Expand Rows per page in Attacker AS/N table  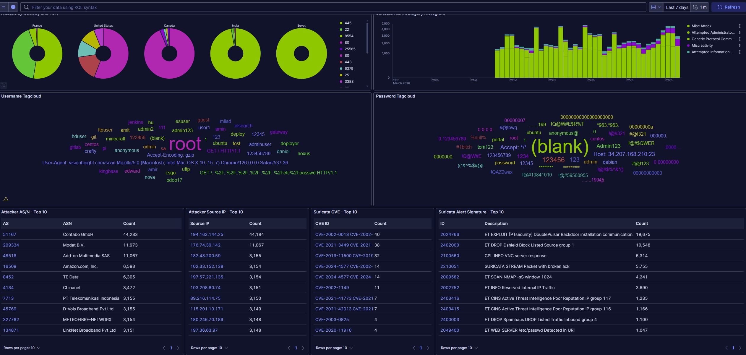click(x=22, y=348)
